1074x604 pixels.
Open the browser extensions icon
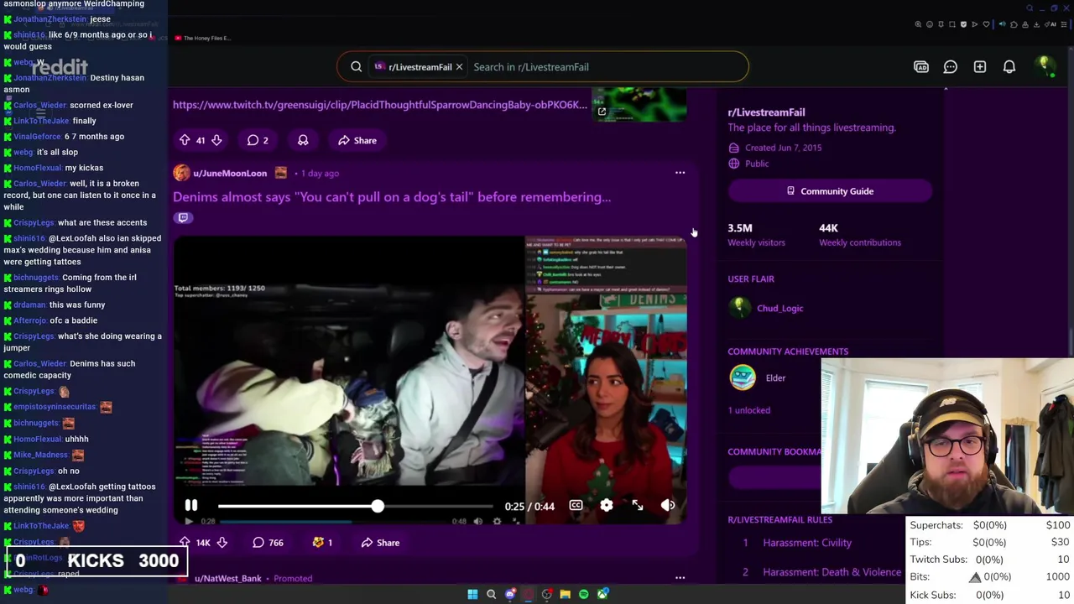point(1014,24)
